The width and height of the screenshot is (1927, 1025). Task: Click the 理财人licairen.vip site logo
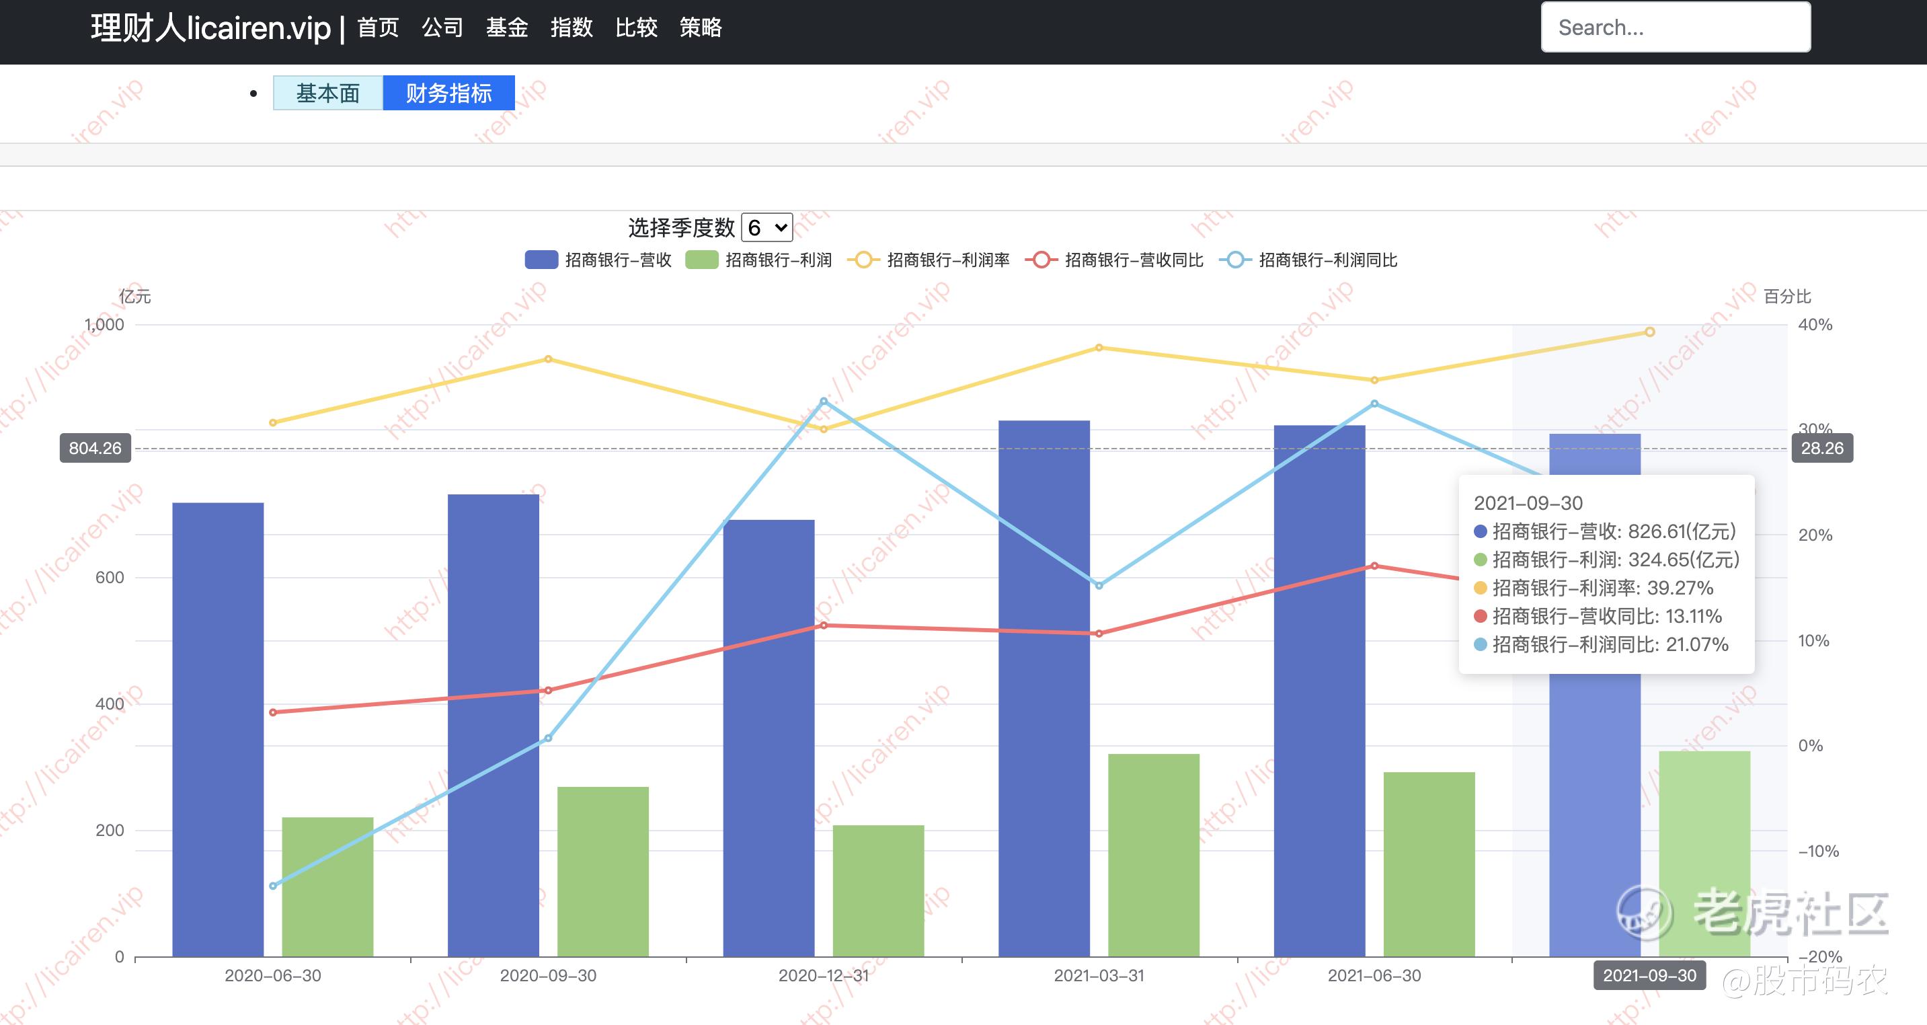(x=211, y=28)
